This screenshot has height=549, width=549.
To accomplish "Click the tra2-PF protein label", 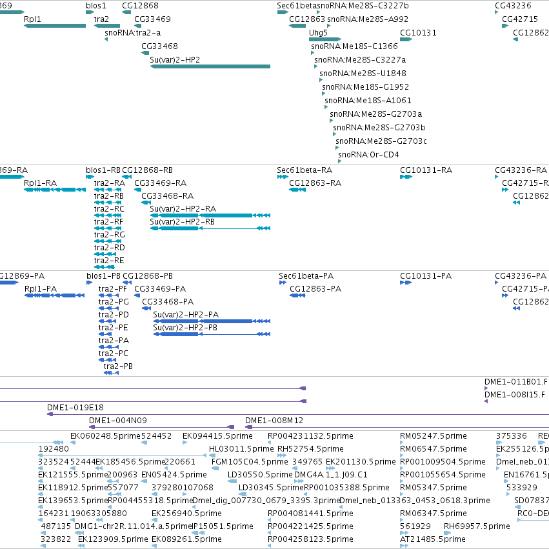I will pyautogui.click(x=113, y=289).
